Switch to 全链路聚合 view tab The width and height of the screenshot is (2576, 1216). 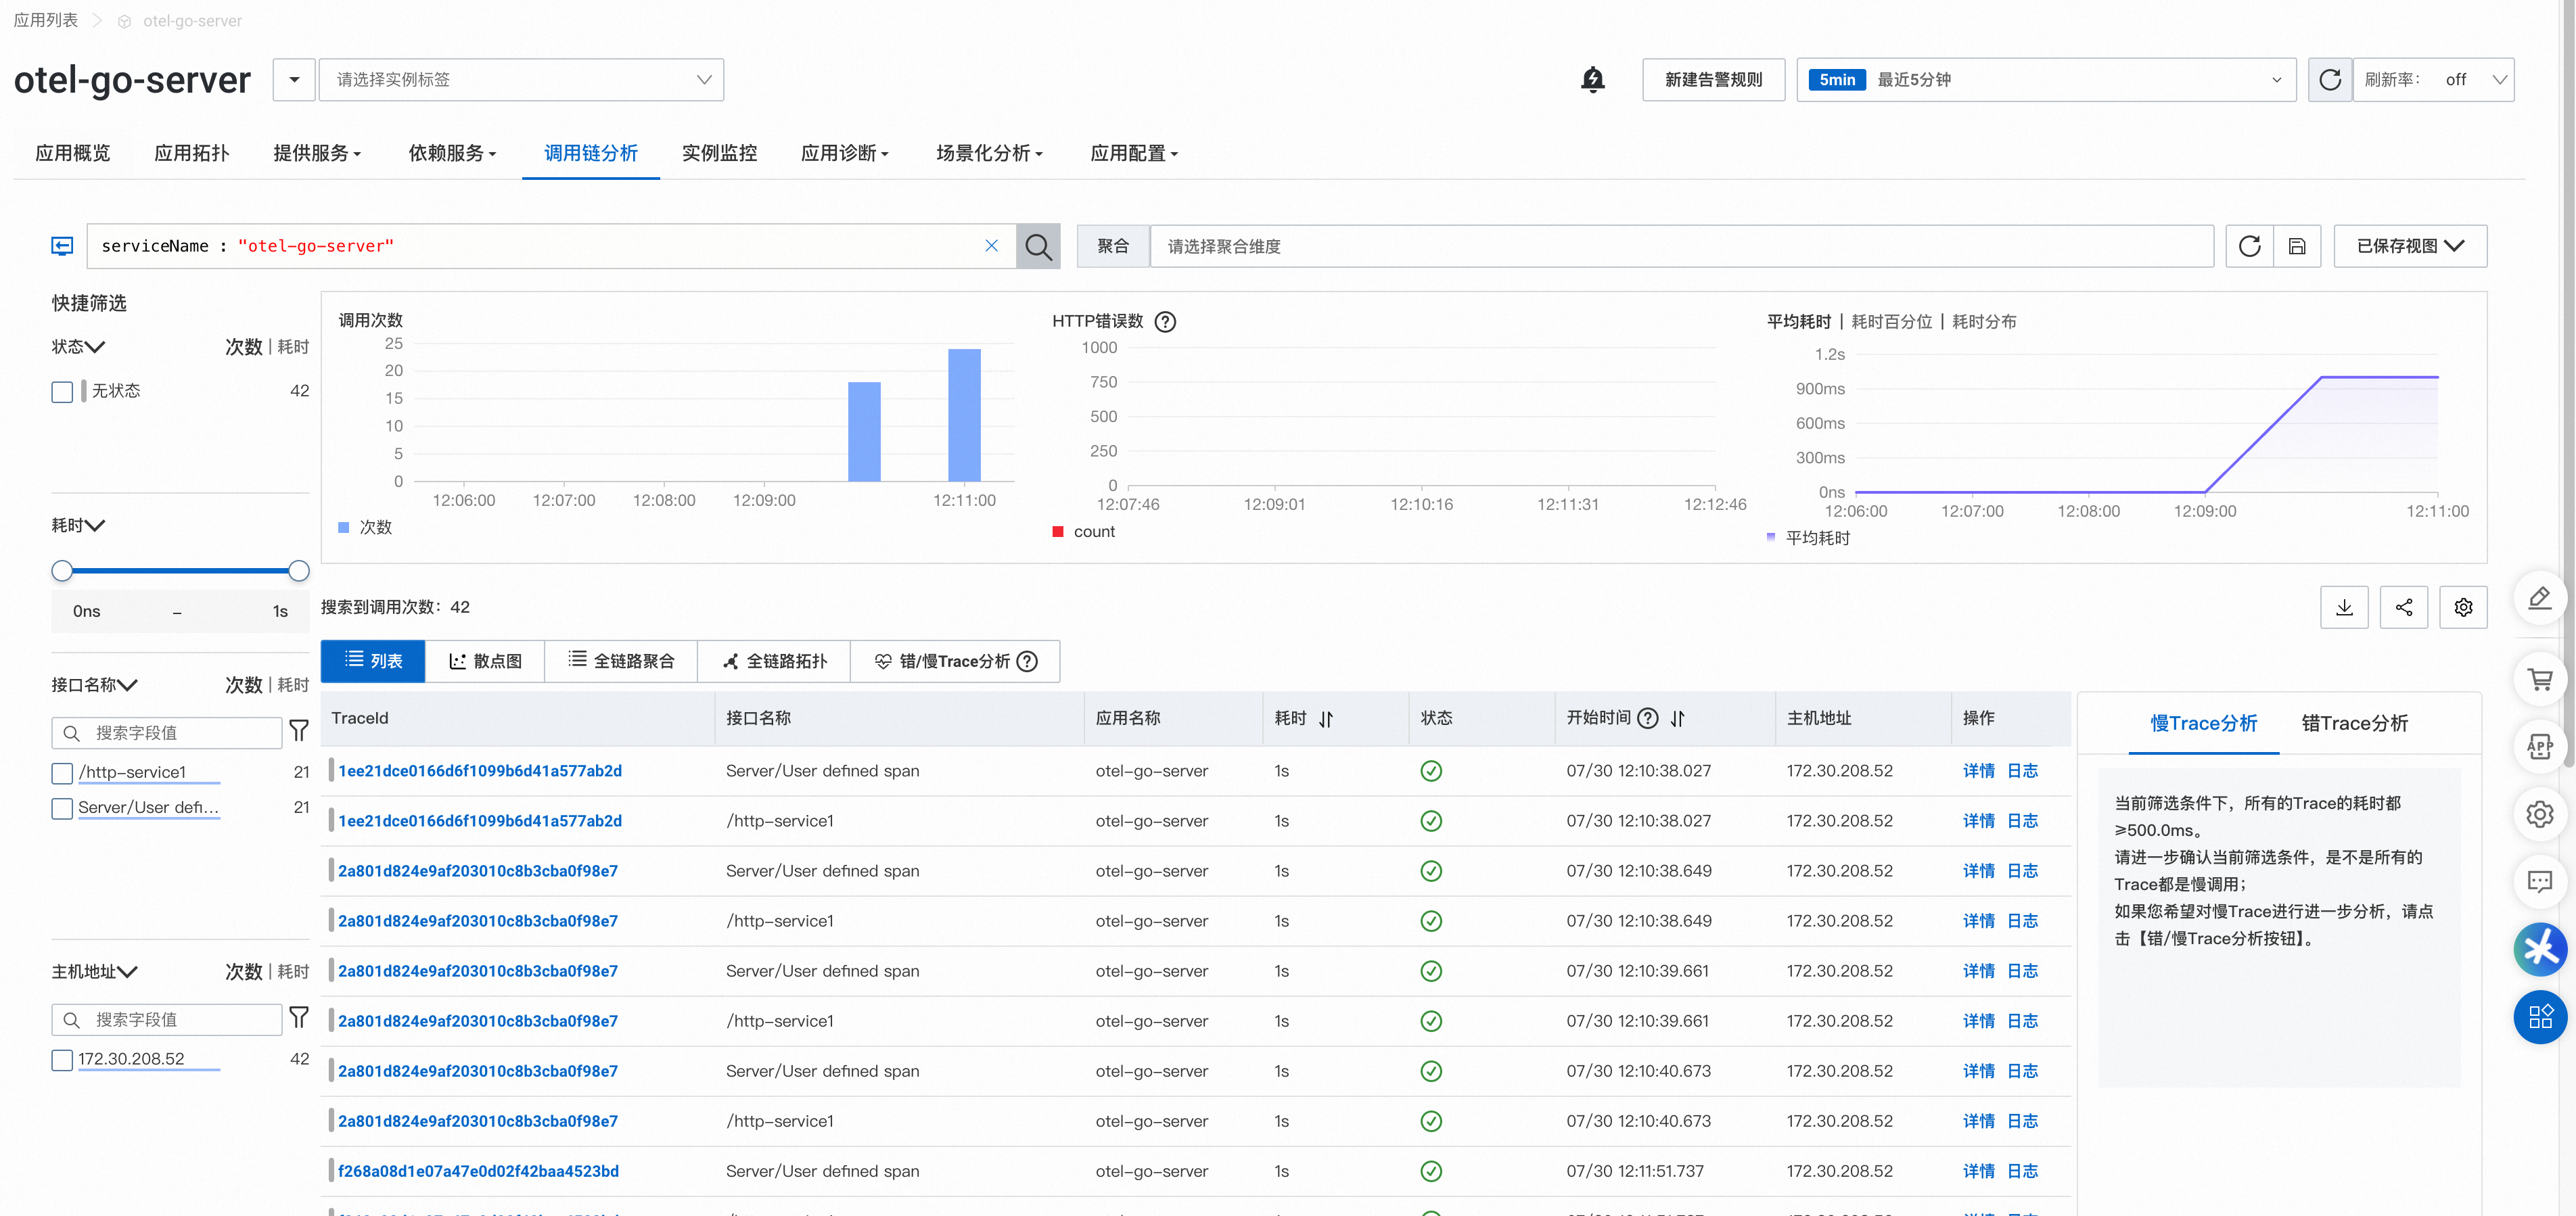pos(621,661)
